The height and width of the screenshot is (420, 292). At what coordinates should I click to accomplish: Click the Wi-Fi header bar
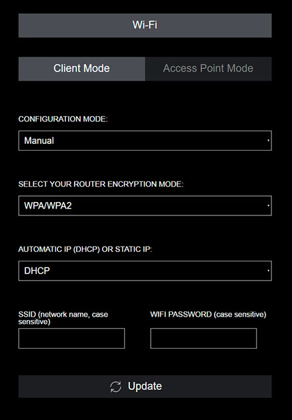tap(145, 25)
